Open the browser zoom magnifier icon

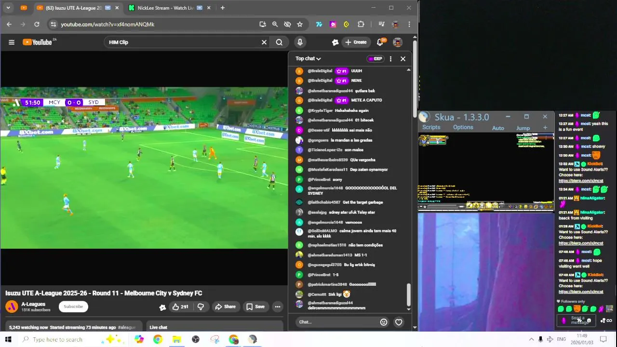[275, 24]
